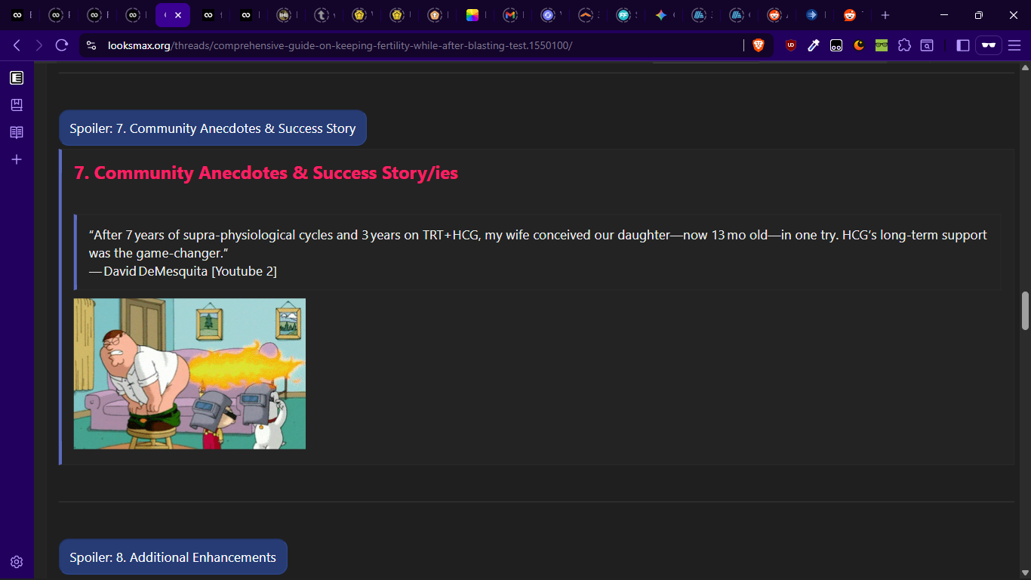The width and height of the screenshot is (1031, 580).
Task: Switch to the orange chevron icon tab
Action: click(x=586, y=15)
